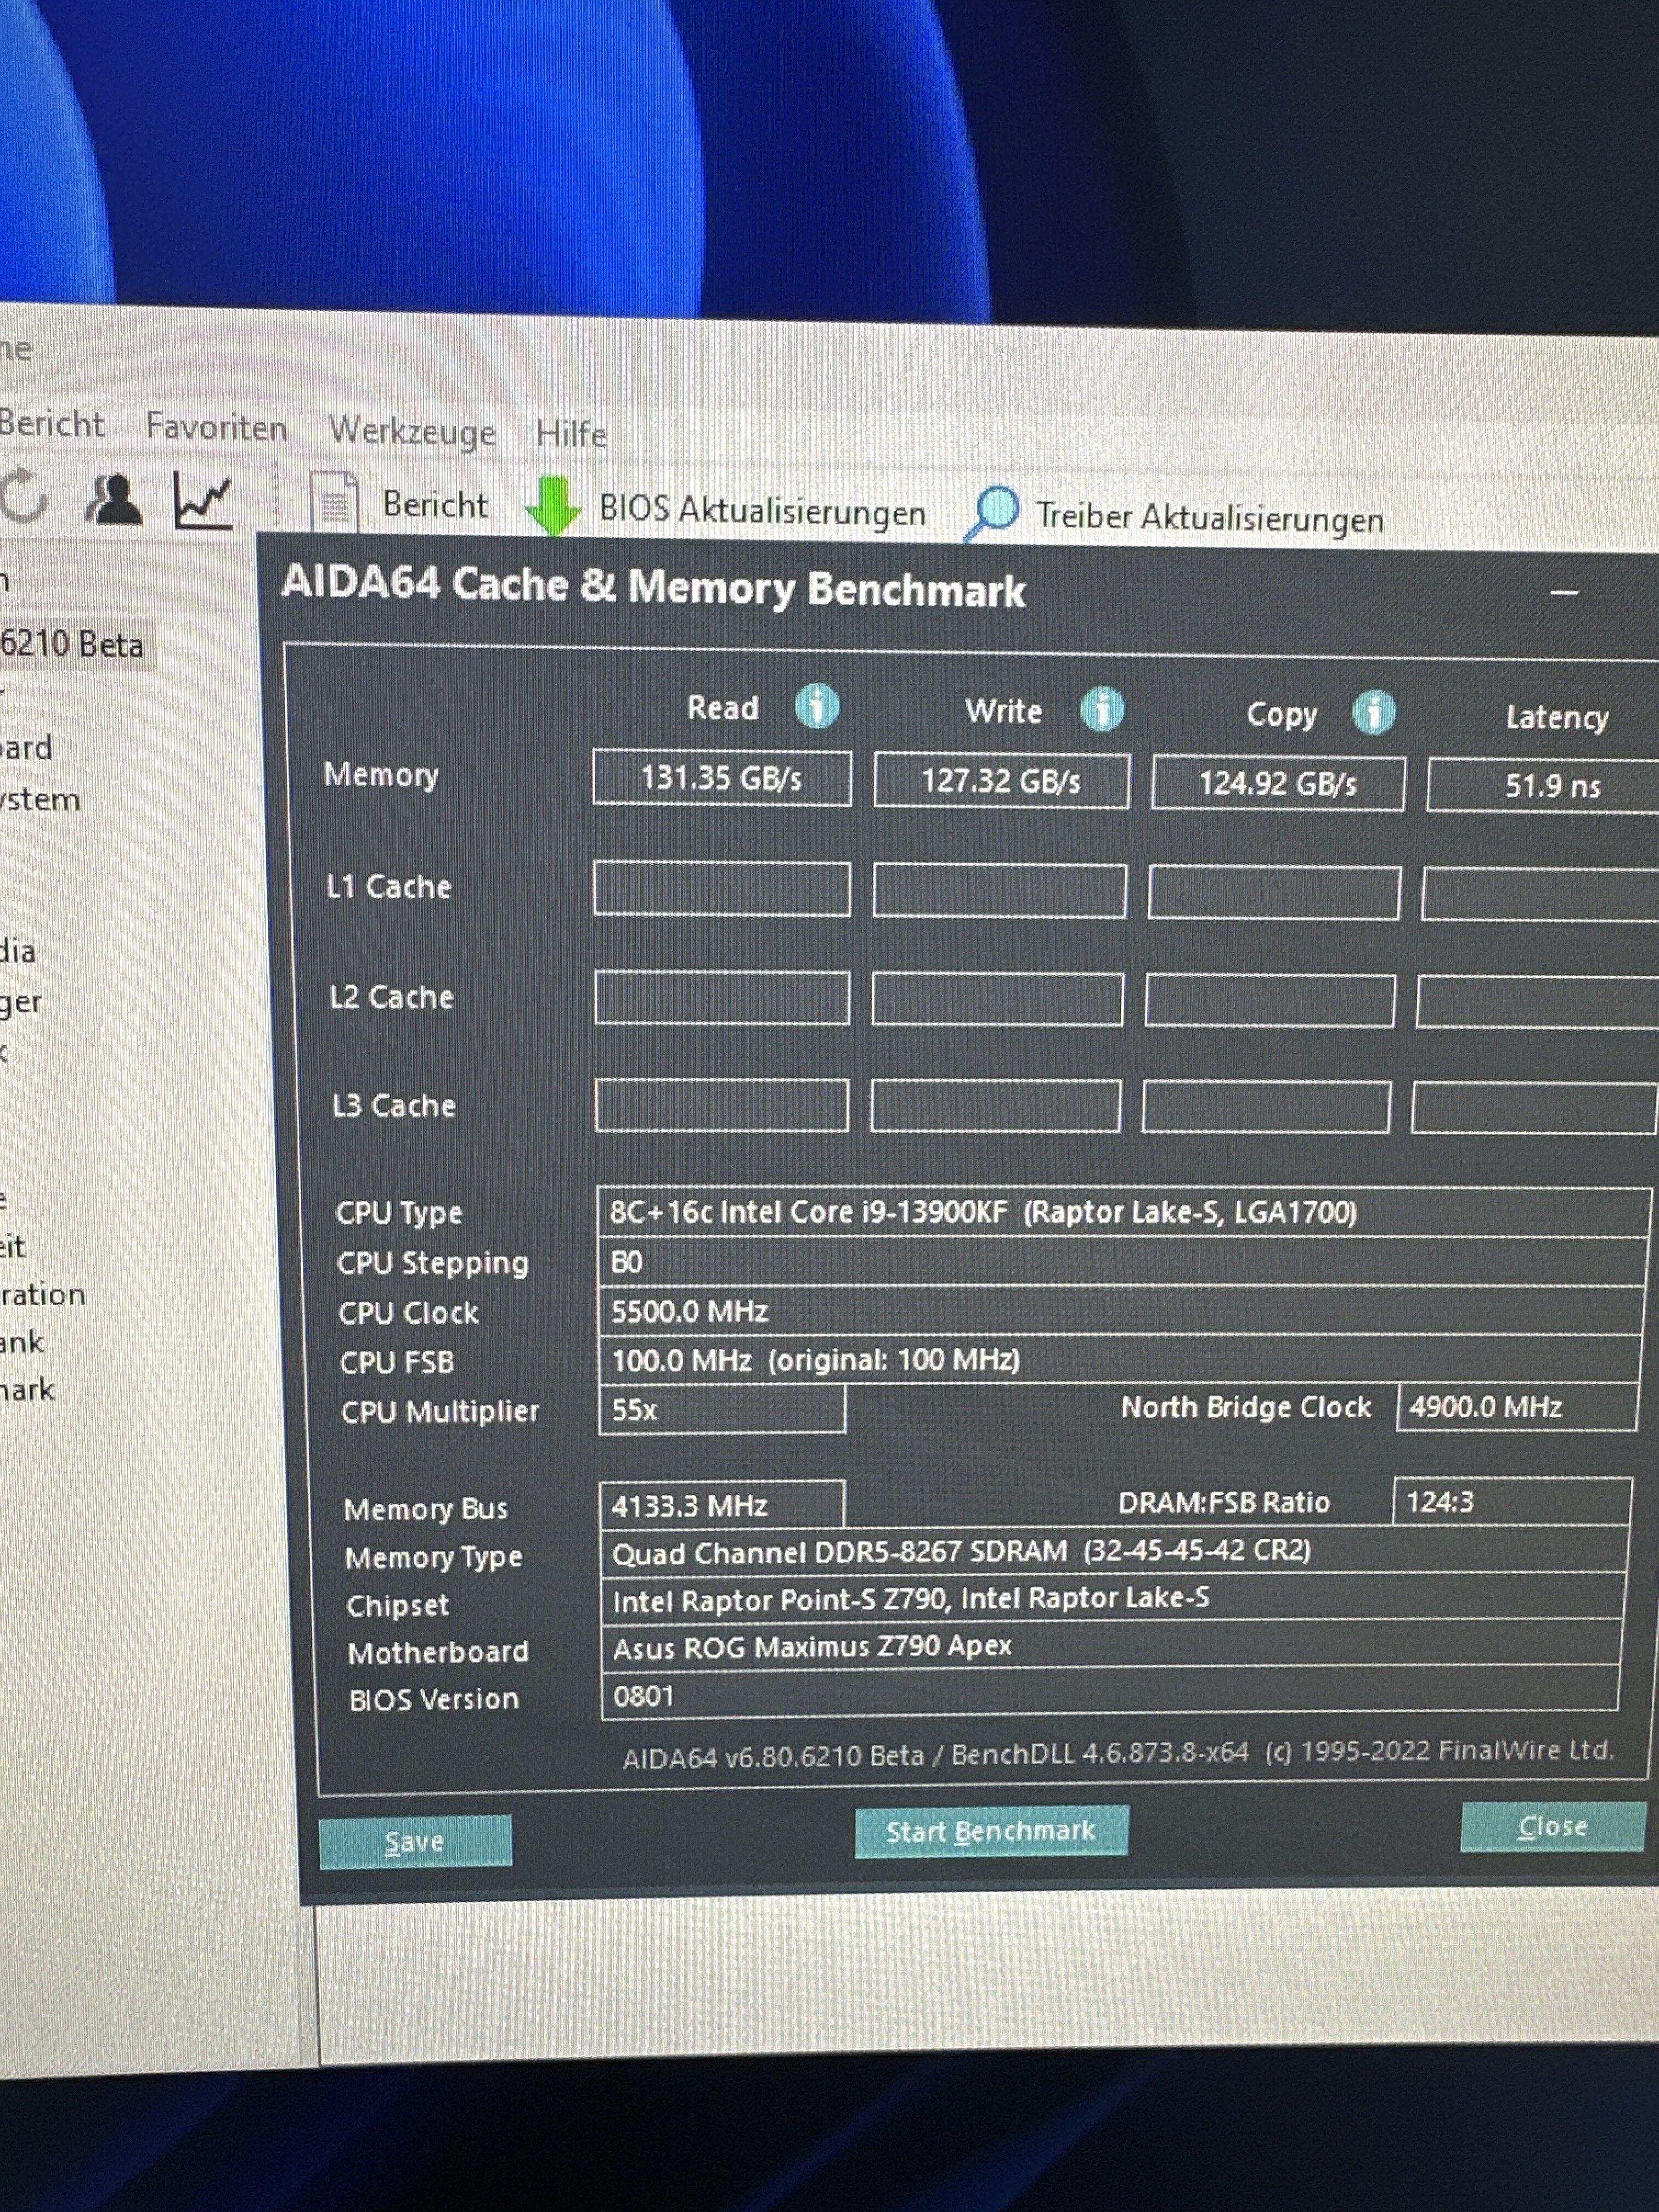The width and height of the screenshot is (1659, 2212).
Task: Open the Hilfe menu
Action: tap(571, 434)
